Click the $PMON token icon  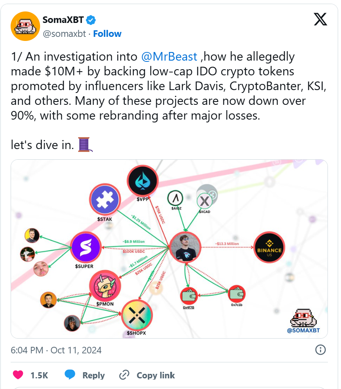[105, 285]
